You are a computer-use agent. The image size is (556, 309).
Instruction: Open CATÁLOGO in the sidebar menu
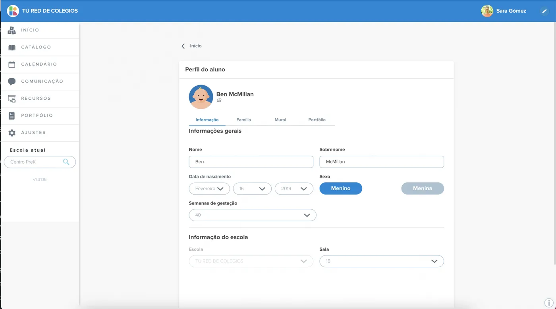click(x=40, y=47)
